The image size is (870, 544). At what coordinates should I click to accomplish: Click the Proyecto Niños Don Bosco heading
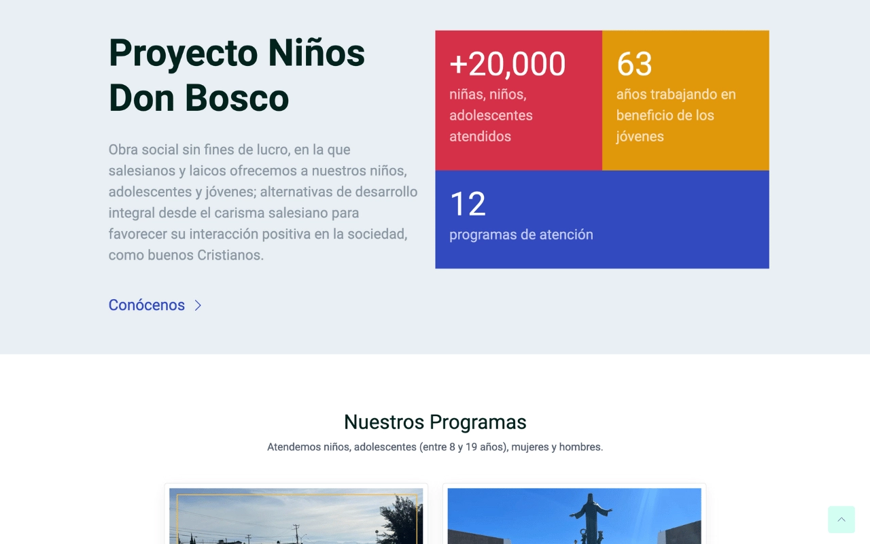[237, 75]
